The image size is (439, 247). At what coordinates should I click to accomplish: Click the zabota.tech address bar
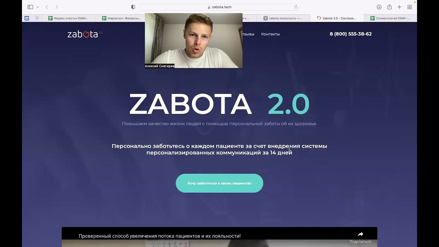pyautogui.click(x=219, y=7)
